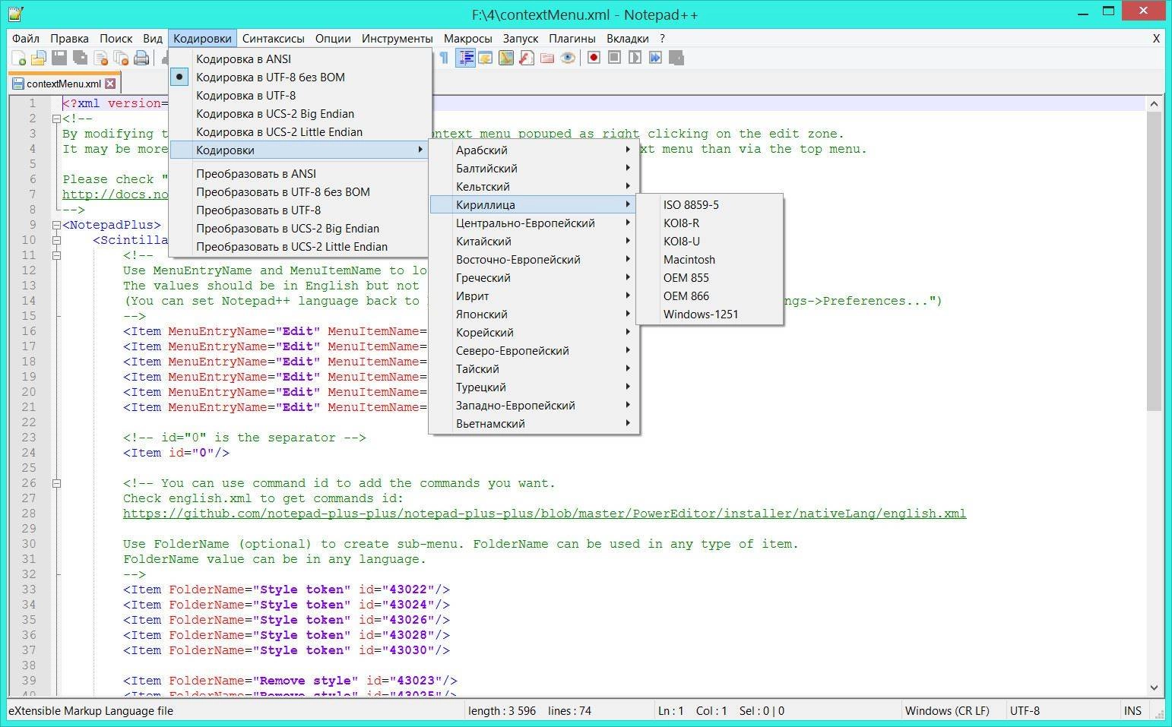Toggle the monitoring eye icon

click(x=568, y=58)
